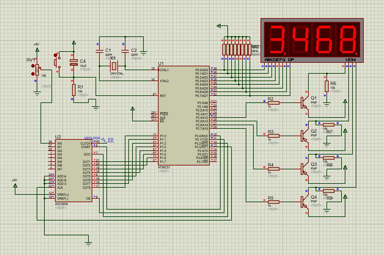Click the ground symbol at the bottom of the schematic
384x255 pixels.
point(88,244)
